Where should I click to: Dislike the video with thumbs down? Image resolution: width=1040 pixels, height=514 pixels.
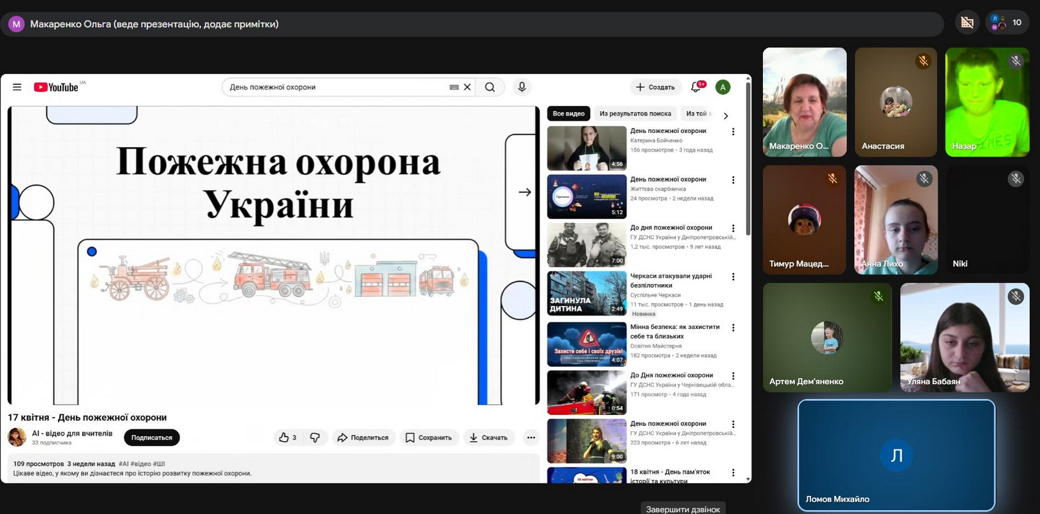[315, 438]
